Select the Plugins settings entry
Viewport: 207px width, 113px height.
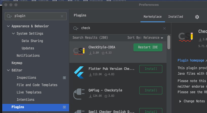tap(36, 107)
